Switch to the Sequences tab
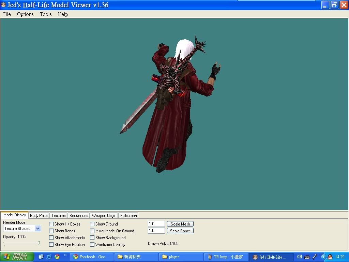 (x=79, y=216)
